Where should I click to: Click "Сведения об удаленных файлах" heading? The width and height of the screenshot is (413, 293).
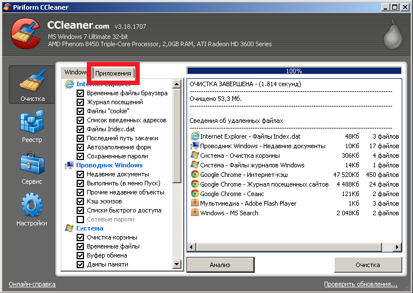(236, 121)
